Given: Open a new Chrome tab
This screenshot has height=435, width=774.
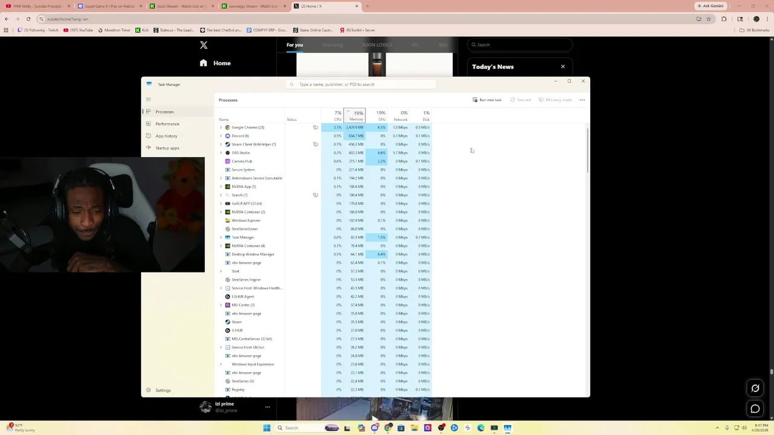Looking at the screenshot, I should [368, 6].
